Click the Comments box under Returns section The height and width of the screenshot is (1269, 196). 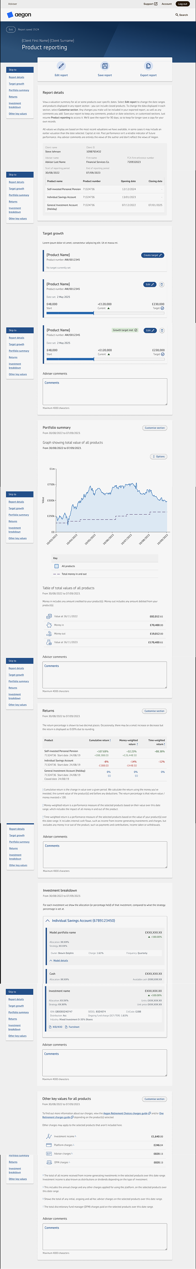coord(105,855)
